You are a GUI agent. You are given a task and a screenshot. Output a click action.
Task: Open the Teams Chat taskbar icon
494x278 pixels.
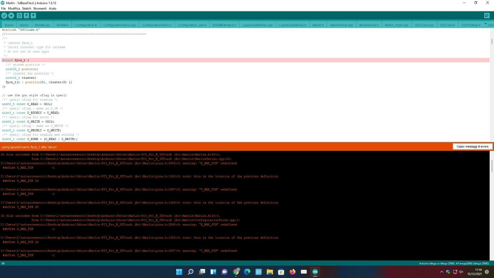tap(225, 272)
